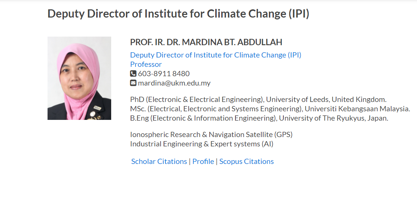Click the MSc Universiti Kebangsaan Malaysia line
The image size is (417, 211).
[270, 109]
